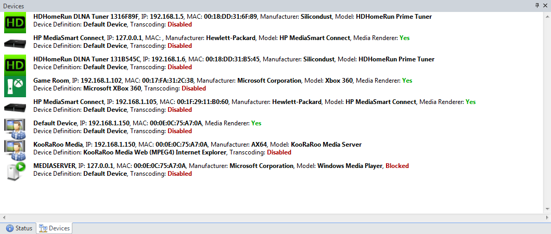The width and height of the screenshot is (551, 234).
Task: Click Transcoding Disabled for Game Room
Action: pyautogui.click(x=194, y=88)
